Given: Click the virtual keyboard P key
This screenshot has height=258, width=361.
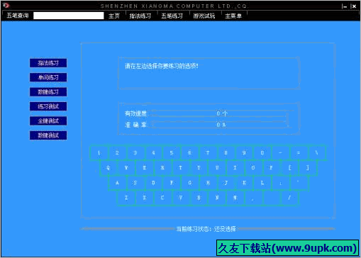Looking at the screenshot, I should 272,168.
